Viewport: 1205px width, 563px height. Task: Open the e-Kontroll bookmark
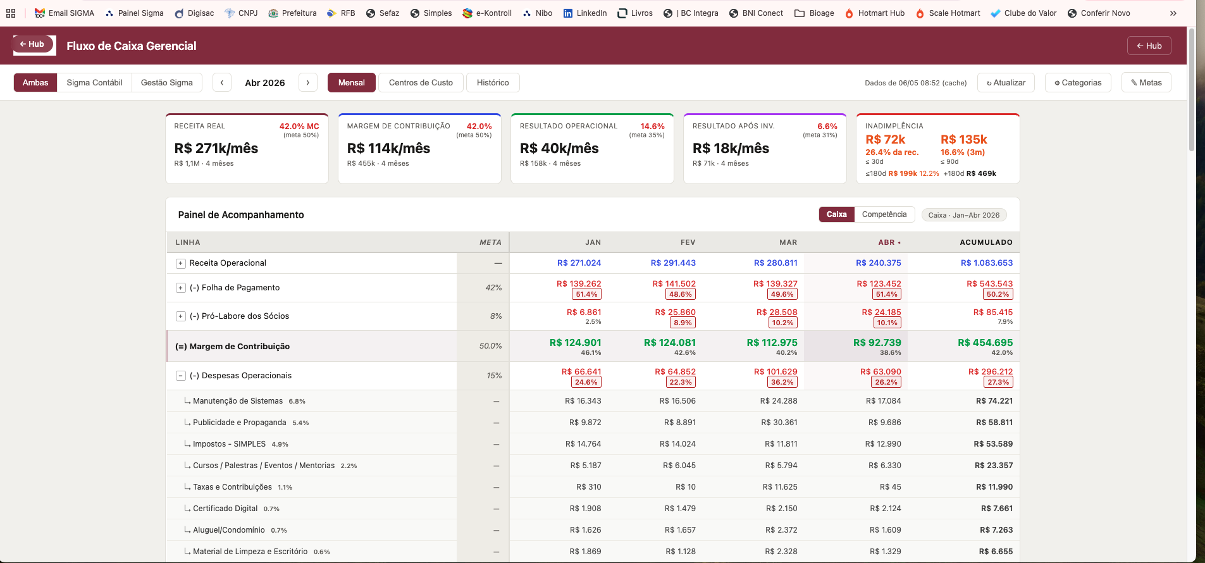tap(487, 13)
